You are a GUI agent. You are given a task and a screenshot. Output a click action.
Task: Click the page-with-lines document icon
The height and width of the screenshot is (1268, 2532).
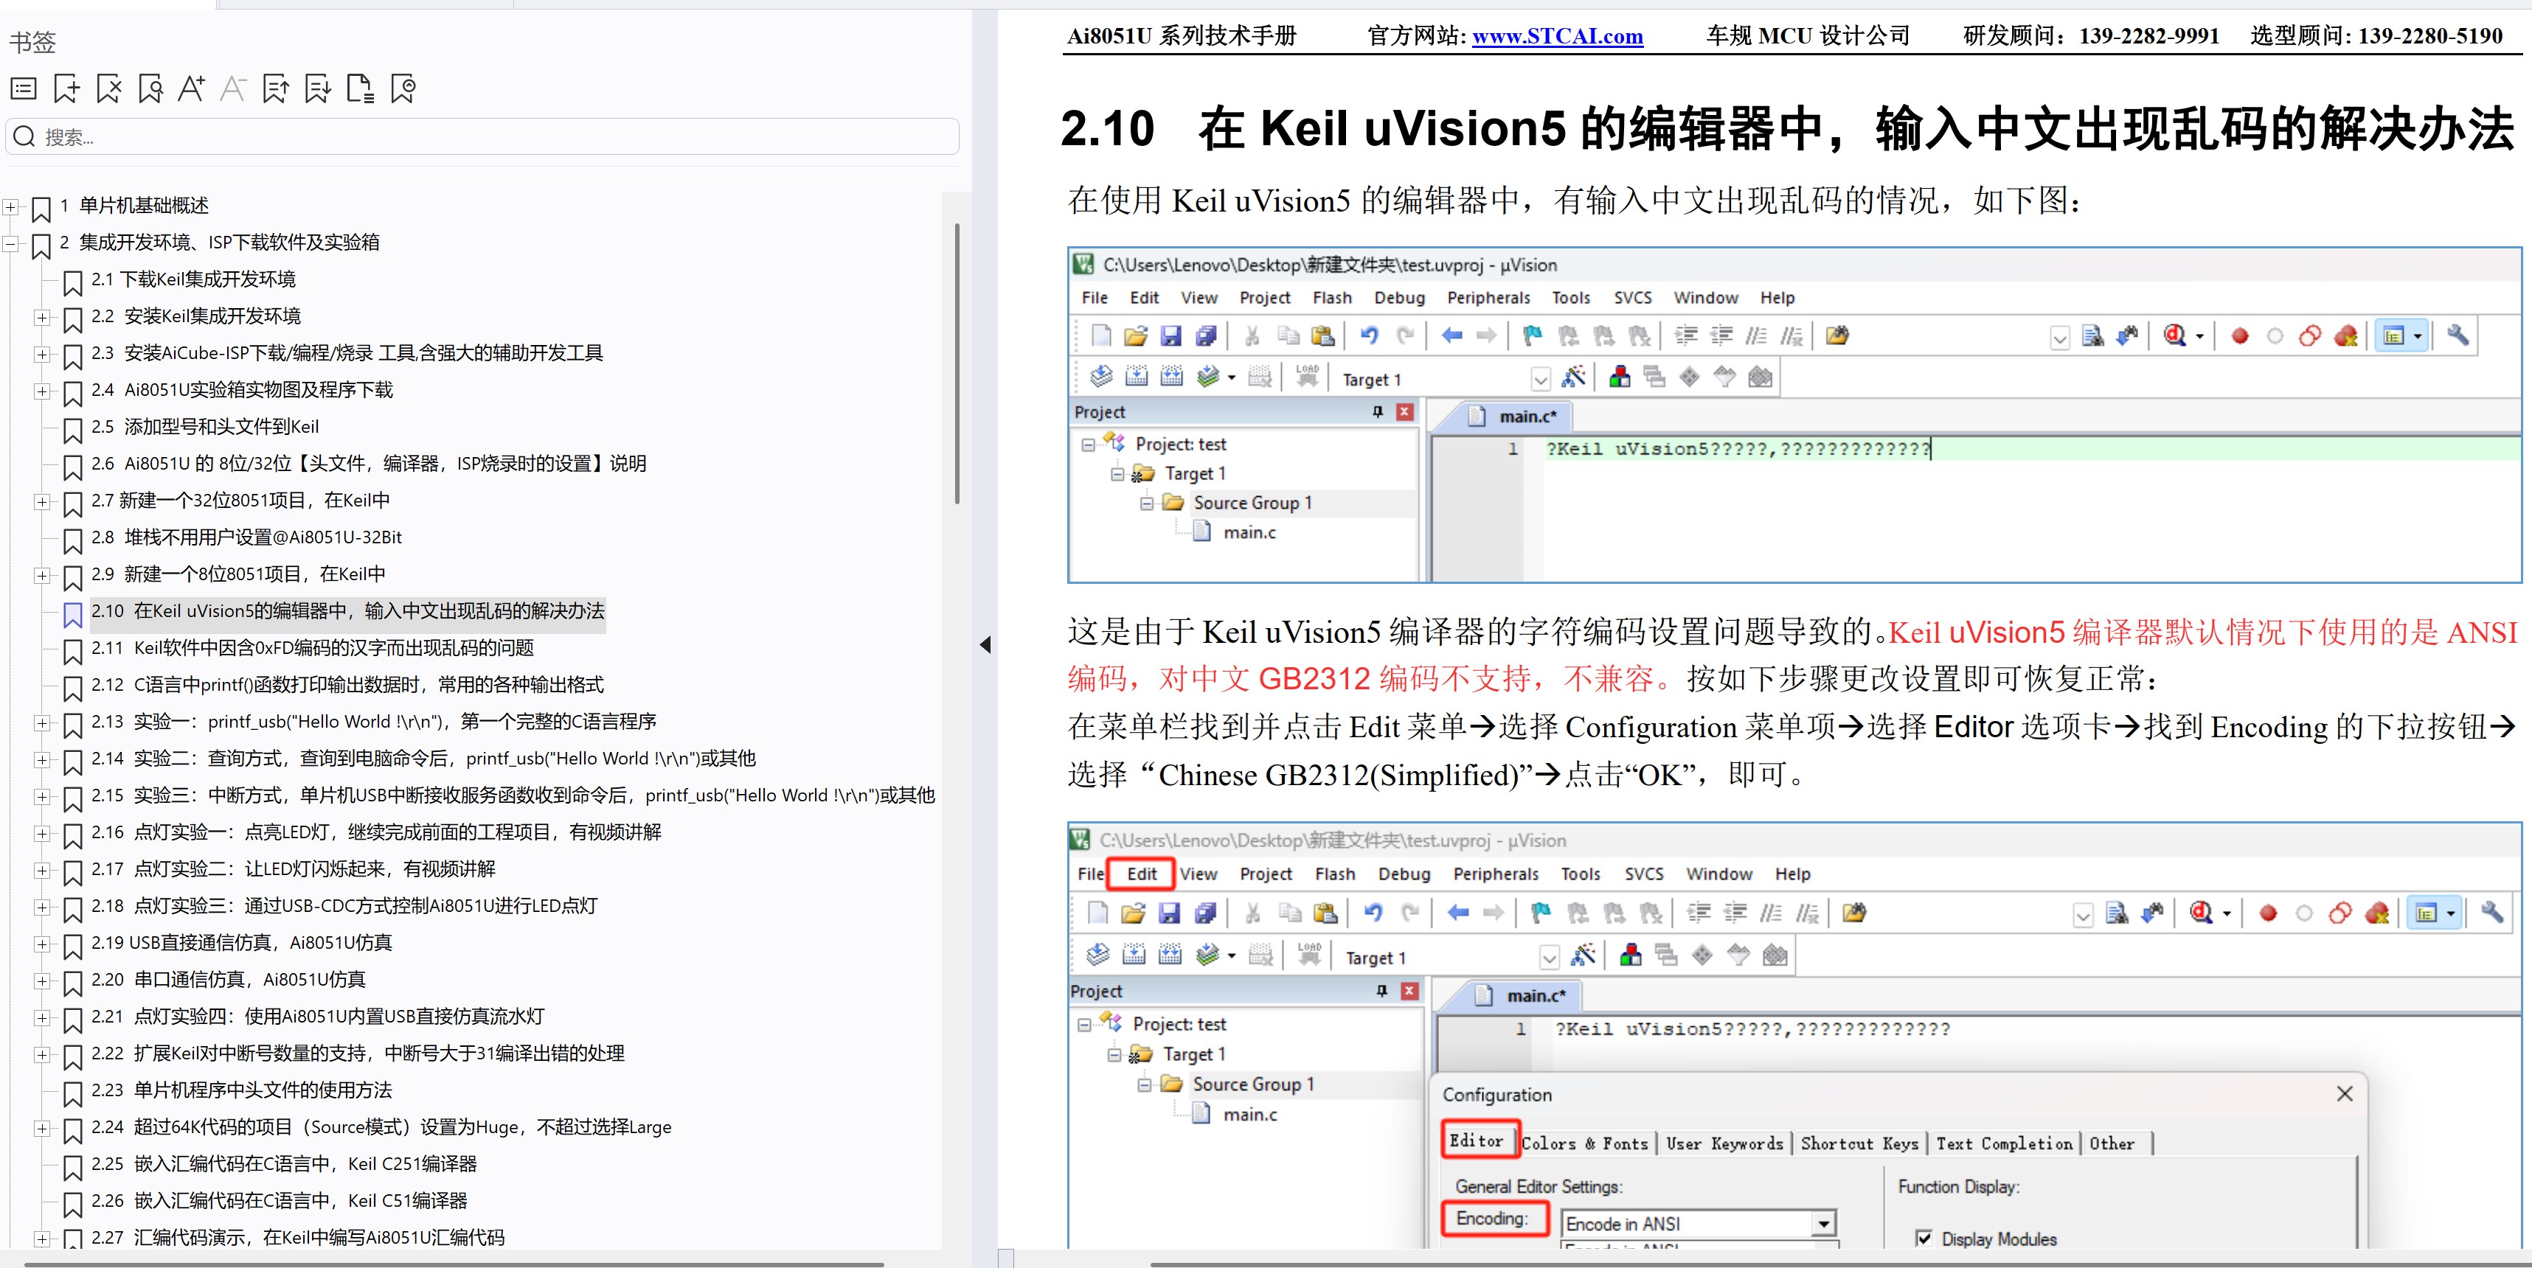tap(360, 89)
